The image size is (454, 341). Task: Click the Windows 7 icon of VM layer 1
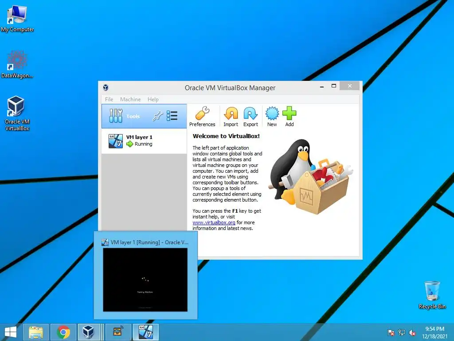[116, 141]
